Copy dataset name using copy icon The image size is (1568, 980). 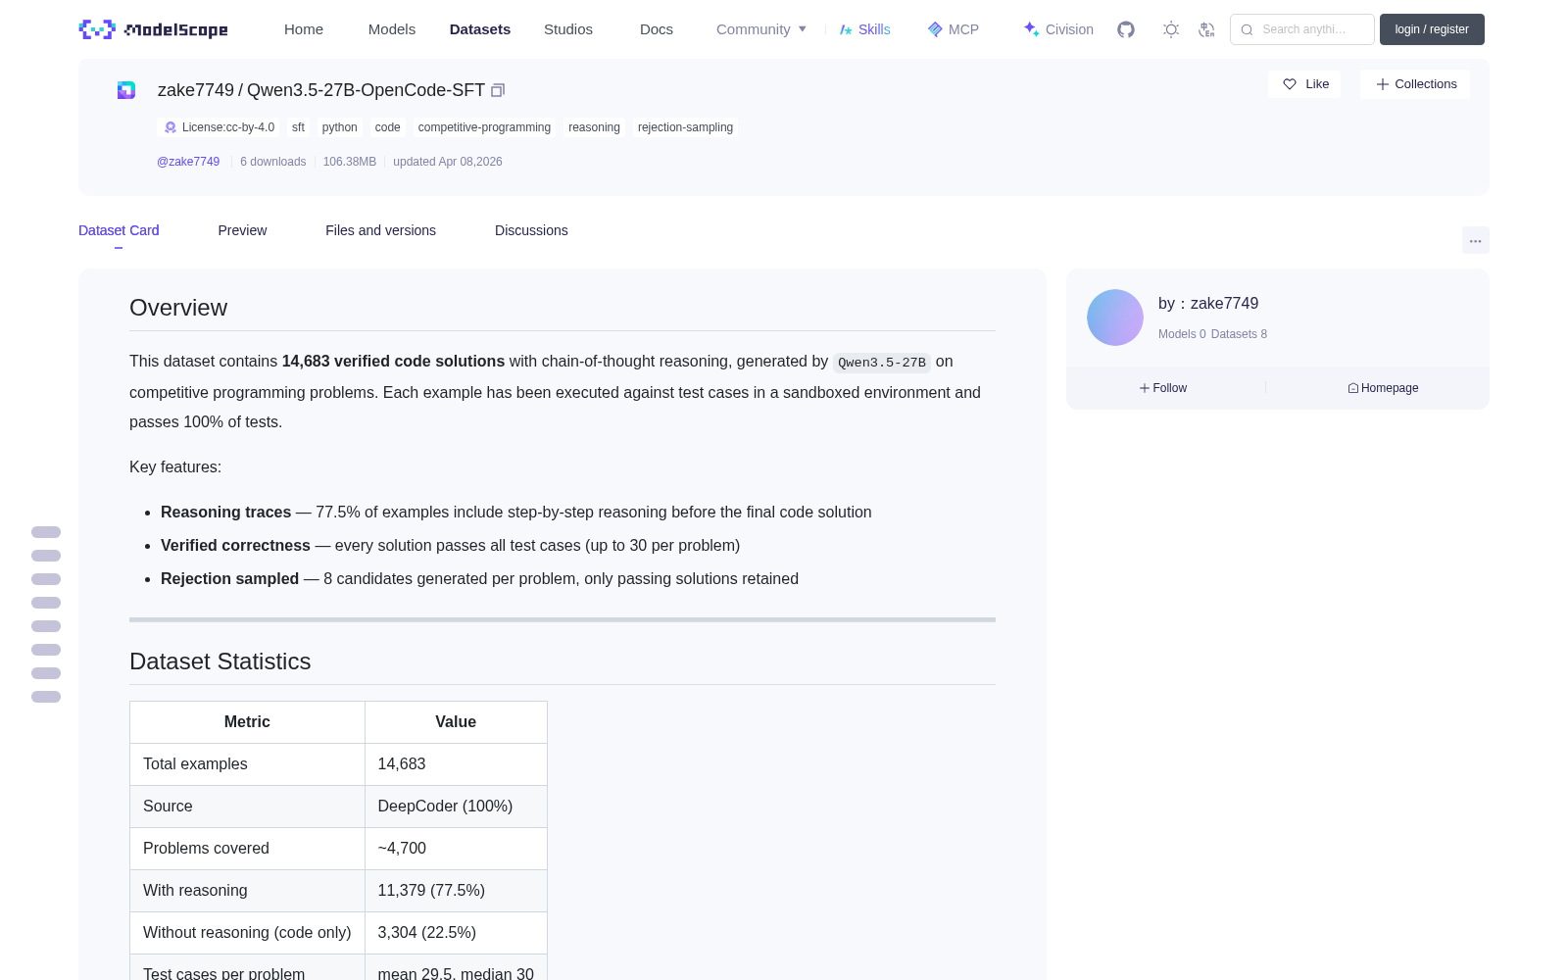click(498, 90)
